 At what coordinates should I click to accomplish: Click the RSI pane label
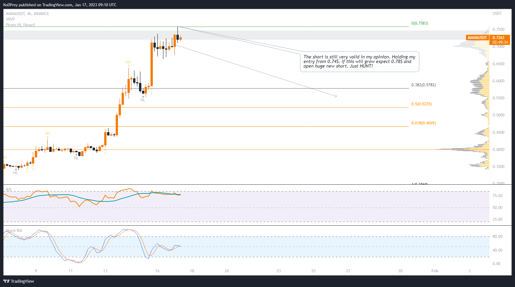tap(9, 190)
